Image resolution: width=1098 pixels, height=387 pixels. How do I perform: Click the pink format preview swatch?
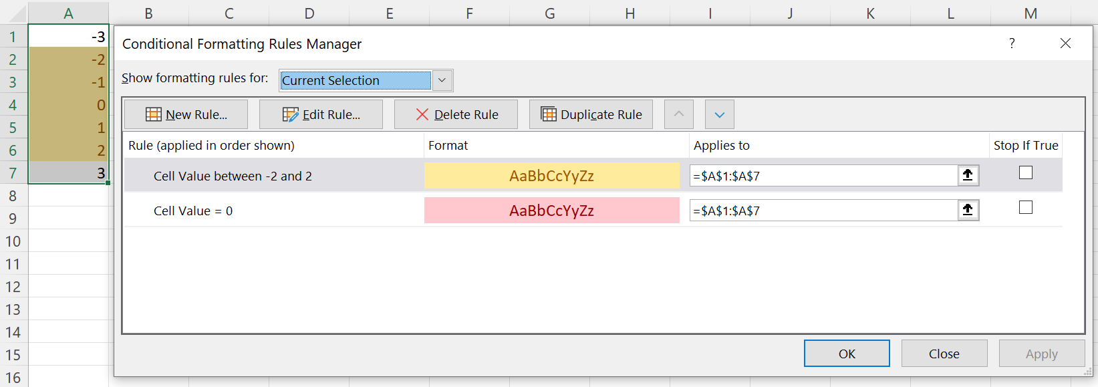click(x=551, y=211)
